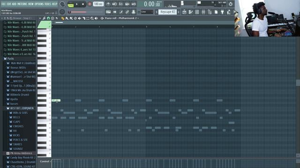The height and width of the screenshot is (168, 300).
Task: Click the tempo tapper icon
Action: pyautogui.click(x=229, y=12)
